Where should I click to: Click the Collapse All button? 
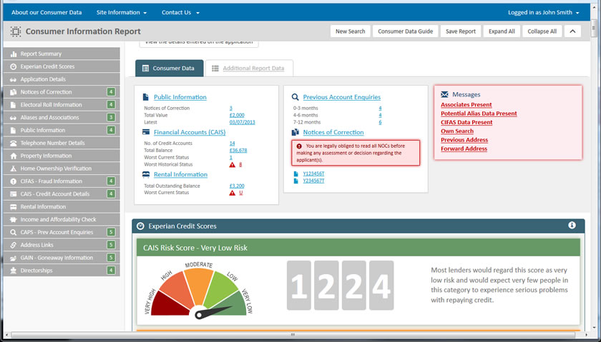click(x=542, y=31)
